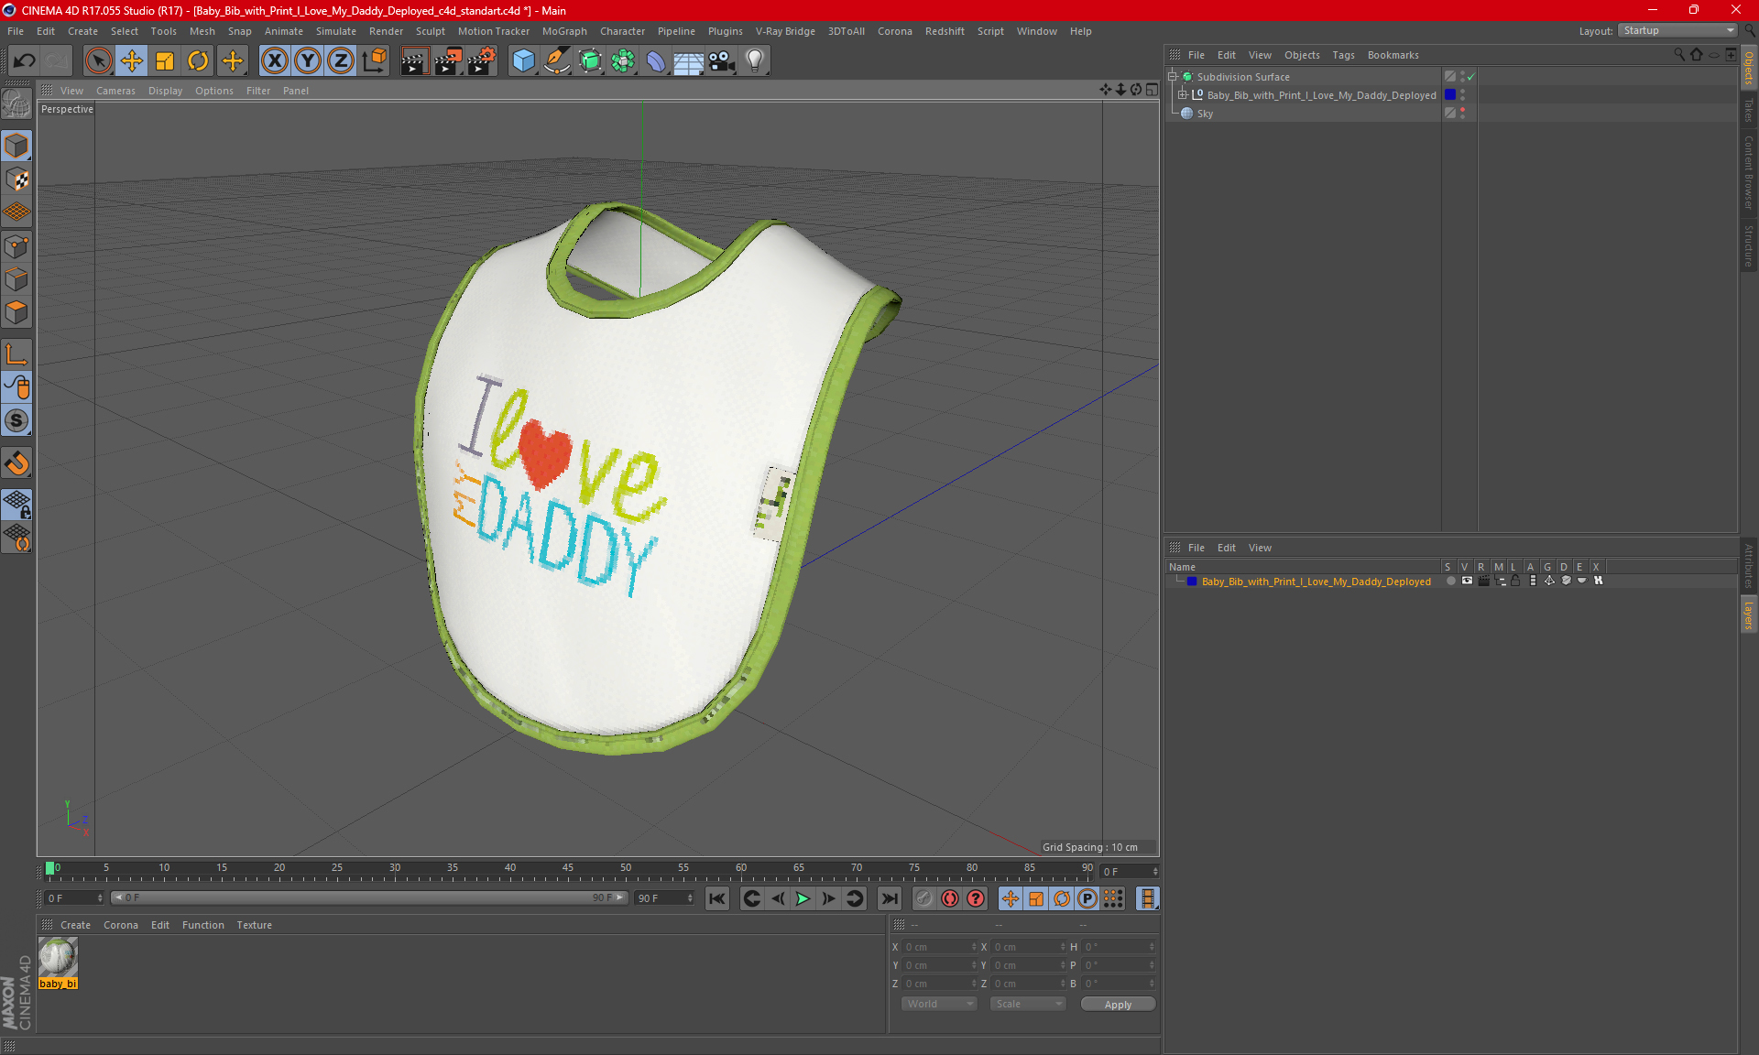Open Material Manager Texture menu
Viewport: 1759px width, 1055px height.
[254, 925]
